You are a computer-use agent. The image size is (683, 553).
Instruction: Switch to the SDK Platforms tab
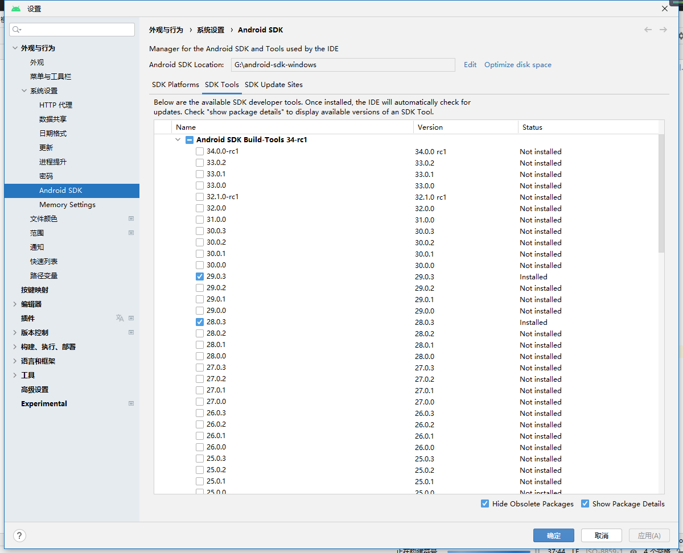point(175,84)
